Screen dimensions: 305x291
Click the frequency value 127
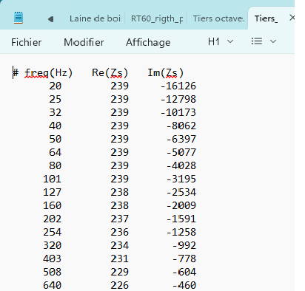[52, 192]
